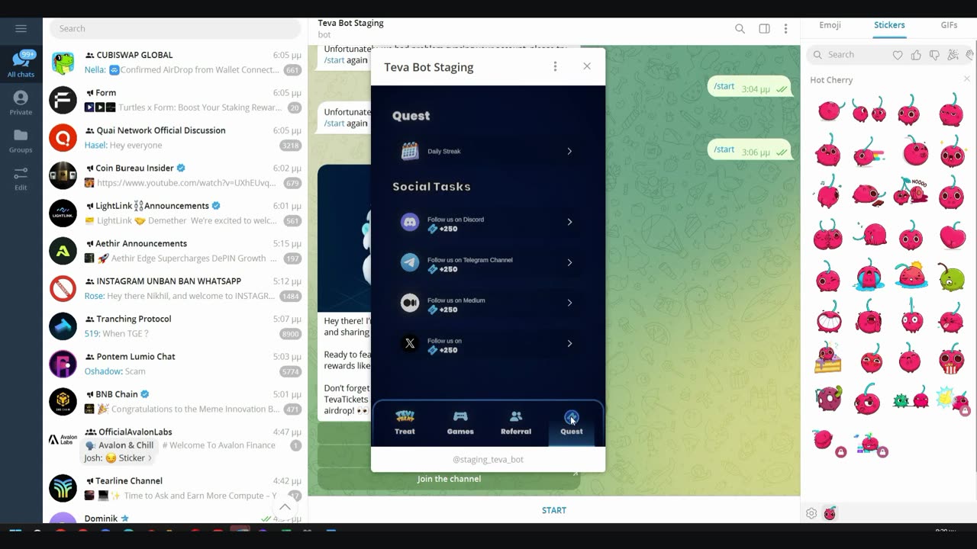
Task: Click the Join the channel button
Action: (449, 479)
